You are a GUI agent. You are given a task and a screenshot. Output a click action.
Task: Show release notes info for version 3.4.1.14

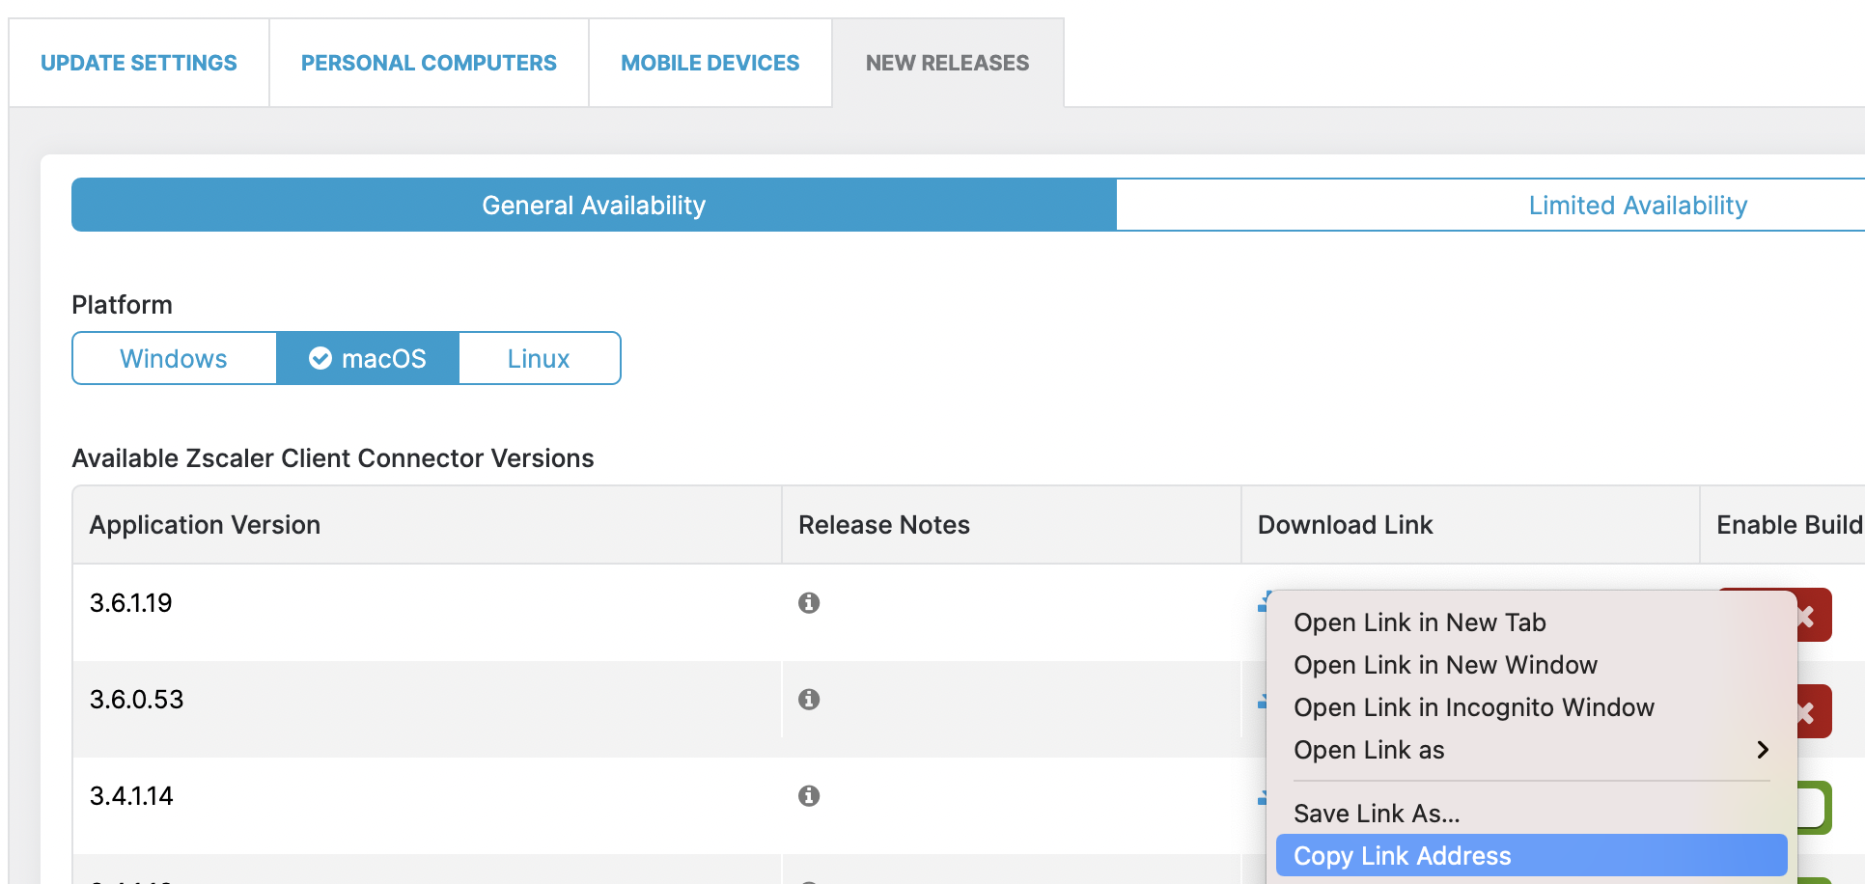click(x=809, y=795)
